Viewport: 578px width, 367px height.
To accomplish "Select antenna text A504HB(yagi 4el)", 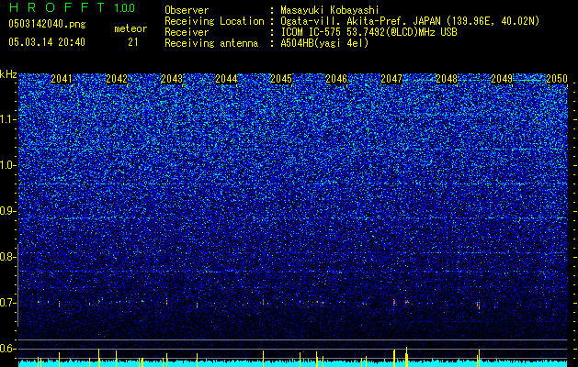I will click(x=324, y=43).
